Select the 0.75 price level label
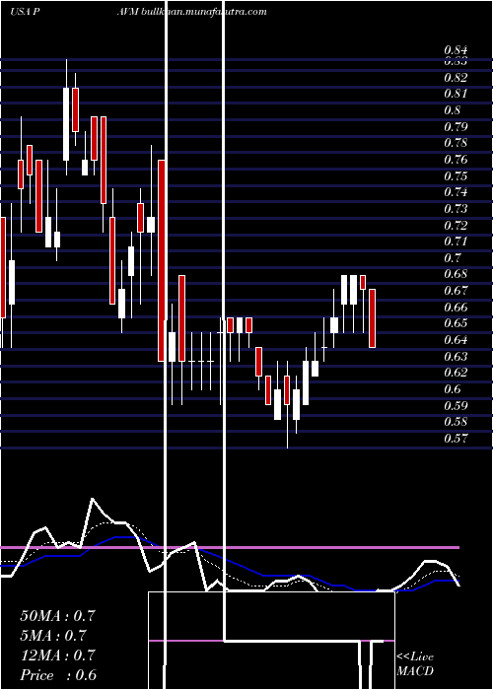Viewport: 493px width, 690px height. tap(456, 176)
